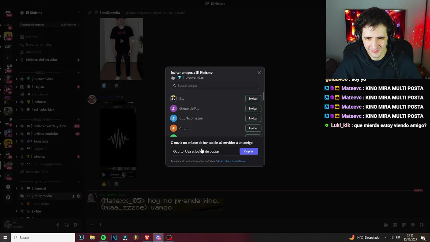Open audio clip fullscreen icon

pyautogui.click(x=131, y=175)
